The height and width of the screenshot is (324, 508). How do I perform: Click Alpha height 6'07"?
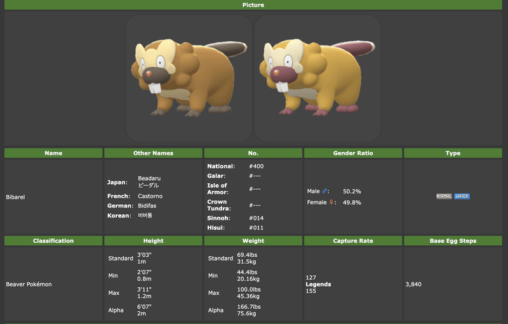pyautogui.click(x=144, y=306)
